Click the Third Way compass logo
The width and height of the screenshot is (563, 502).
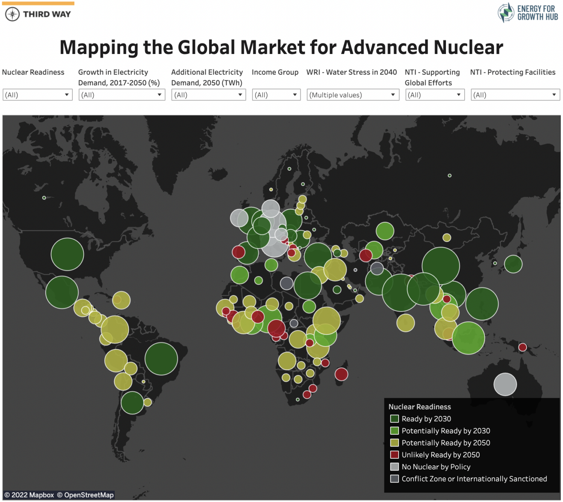coord(12,15)
